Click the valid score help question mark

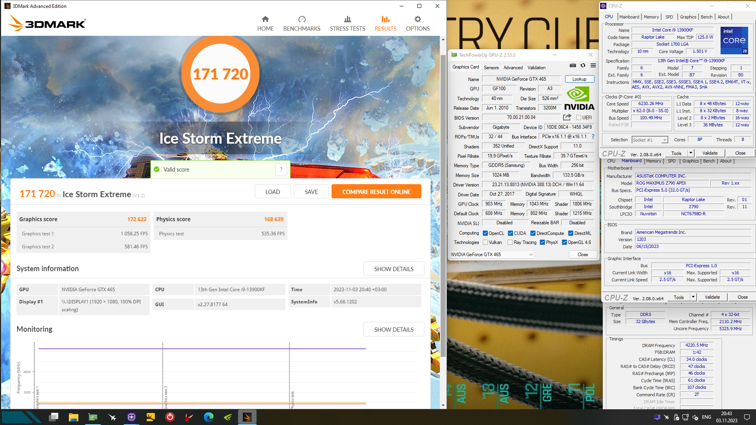(x=281, y=170)
